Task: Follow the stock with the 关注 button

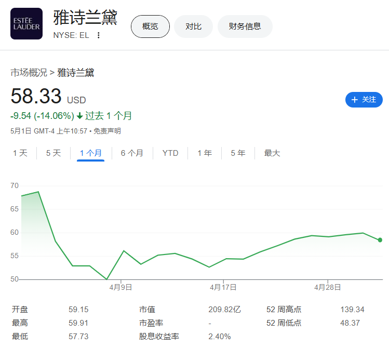Action: click(x=364, y=100)
